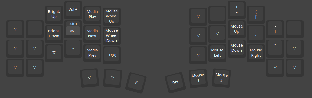Click the pipe and backslash key
This screenshot has width=312, height=98.
[256, 34]
